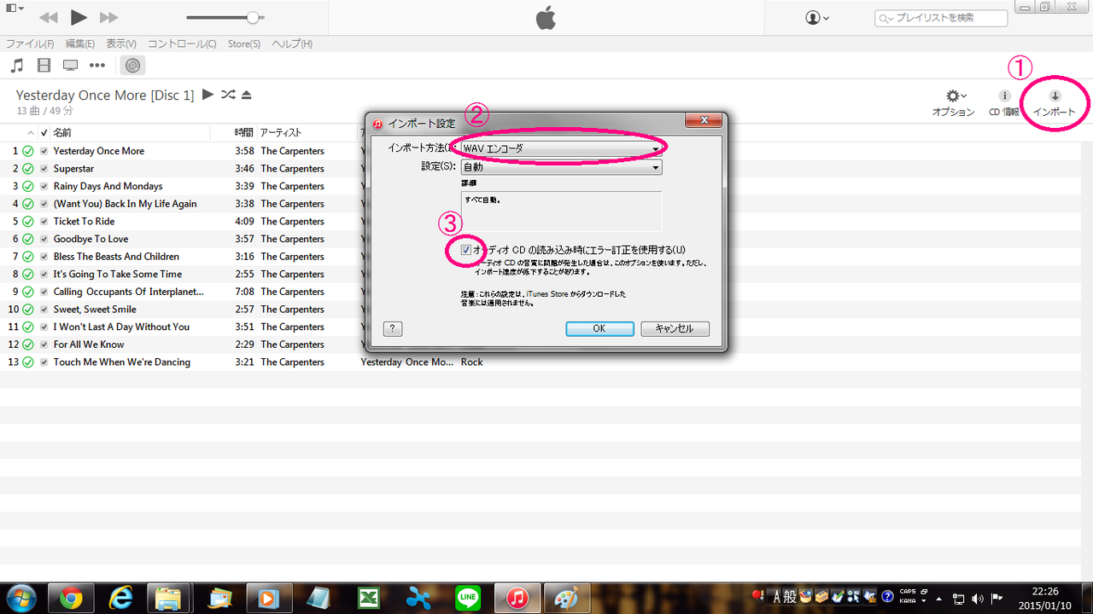Eject the CD
Viewport: 1093px width, 614px height.
(x=247, y=95)
